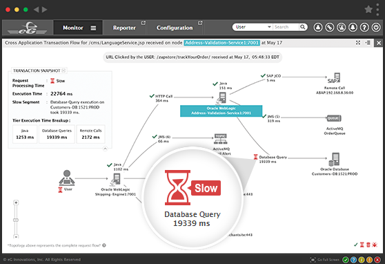The height and width of the screenshot is (264, 385).
Task: Open the user profile icon in header
Action: pos(318,27)
